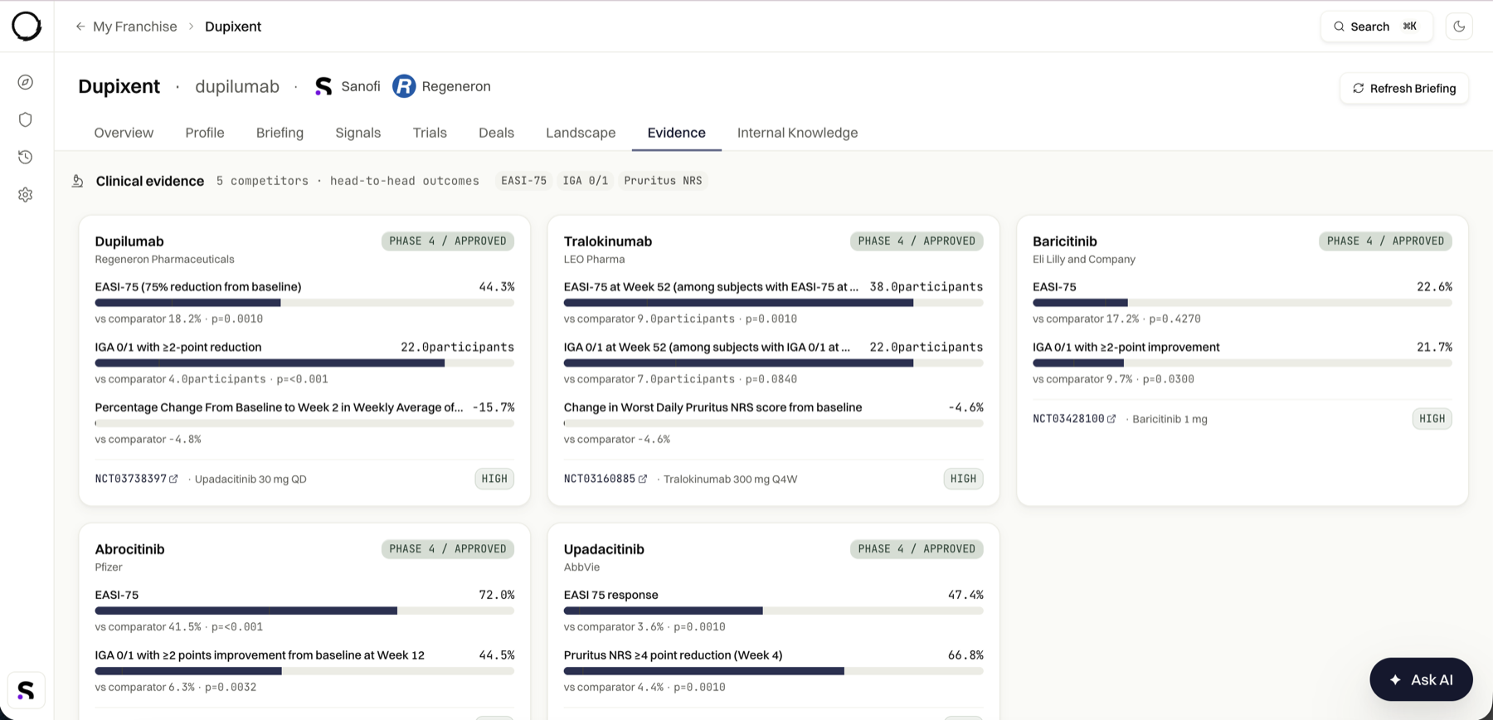
Task: Click Abrocitinib EASI-75 progress bar
Action: [304, 611]
